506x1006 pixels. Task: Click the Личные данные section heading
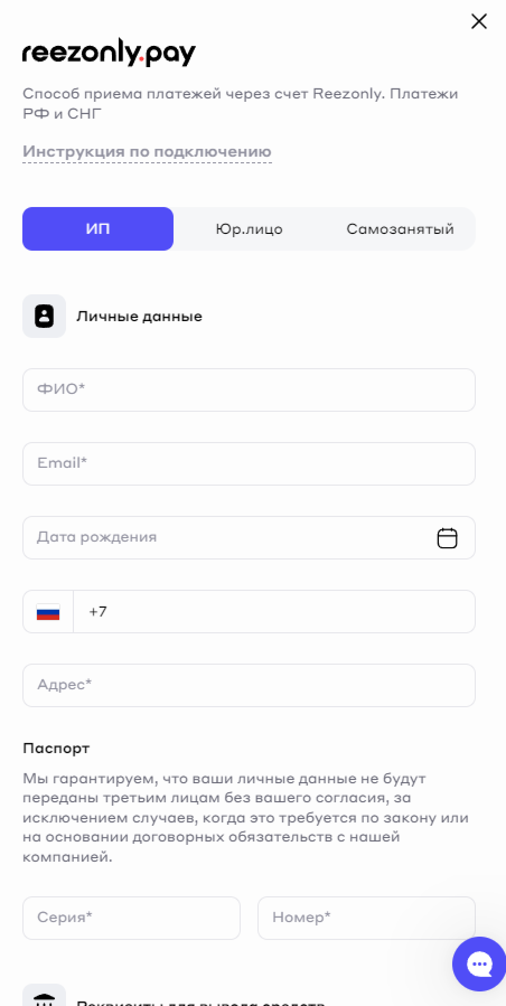(x=139, y=317)
